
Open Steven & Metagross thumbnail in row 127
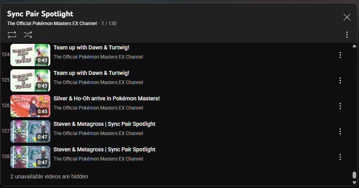30,131
